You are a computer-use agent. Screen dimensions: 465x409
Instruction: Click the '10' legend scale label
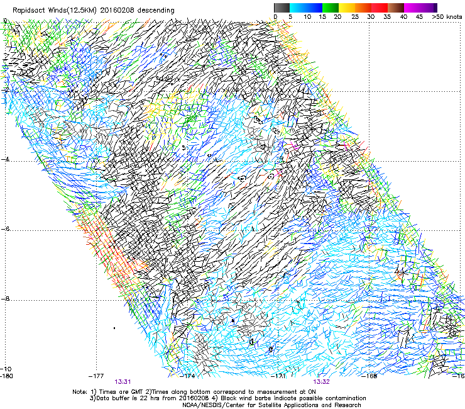click(x=307, y=16)
